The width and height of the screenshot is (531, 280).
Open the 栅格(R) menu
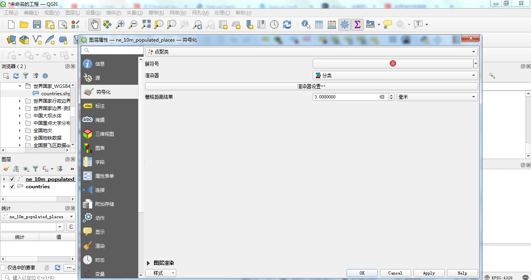point(156,13)
